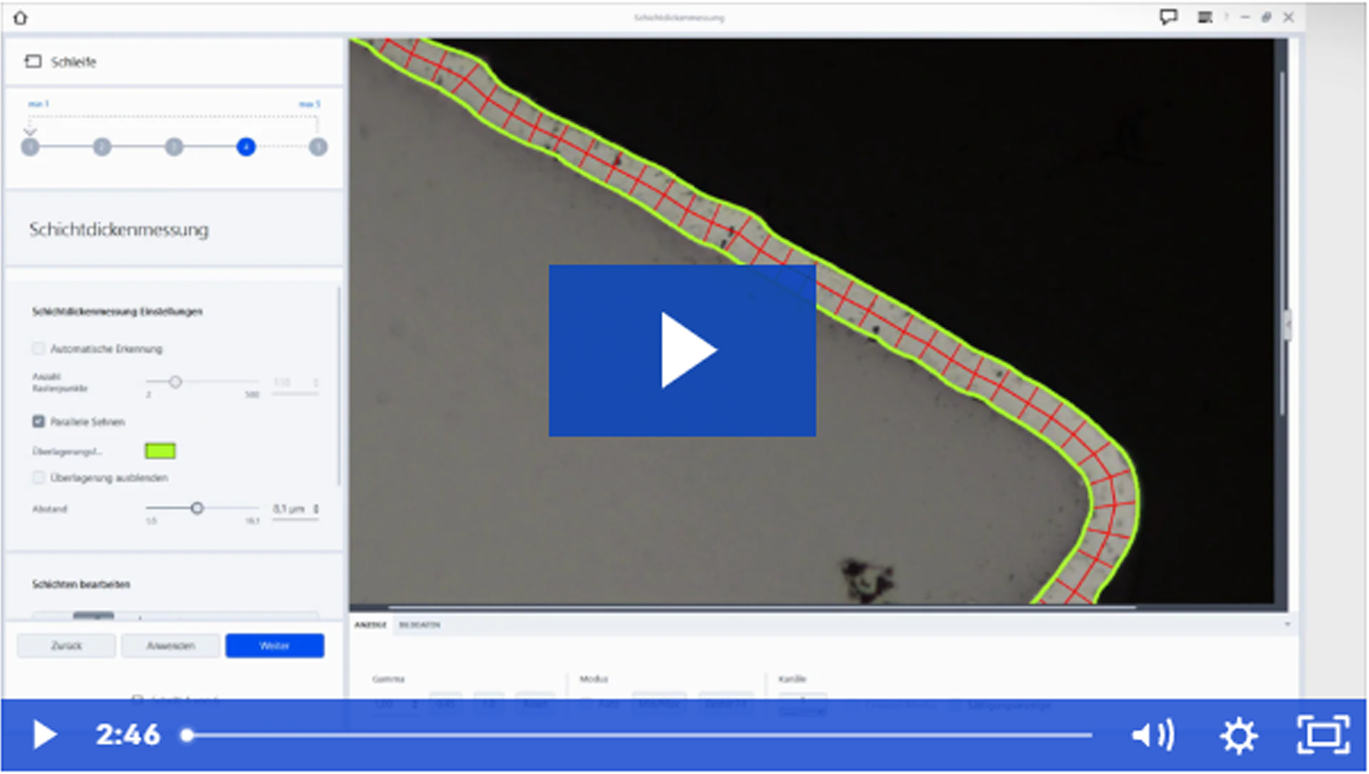Image resolution: width=1369 pixels, height=774 pixels.
Task: Enable Automatische Erkennung checkbox
Action: (38, 348)
